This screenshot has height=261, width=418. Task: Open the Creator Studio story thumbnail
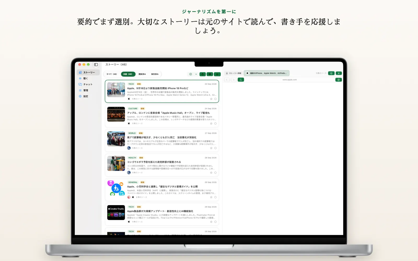[116, 212]
